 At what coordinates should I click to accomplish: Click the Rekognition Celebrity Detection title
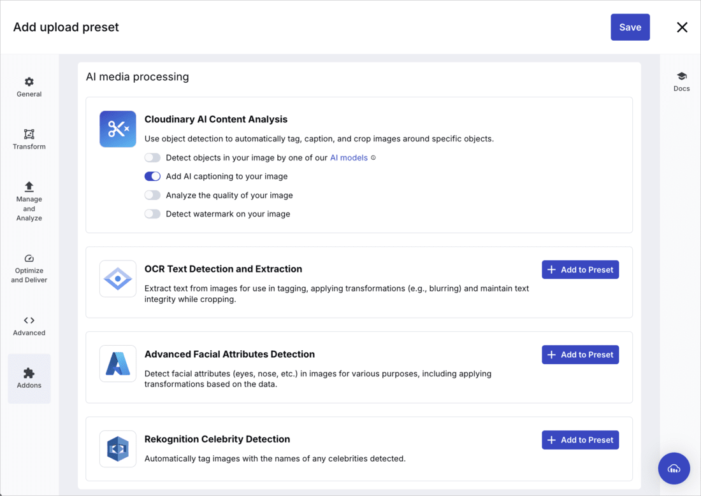pos(217,439)
